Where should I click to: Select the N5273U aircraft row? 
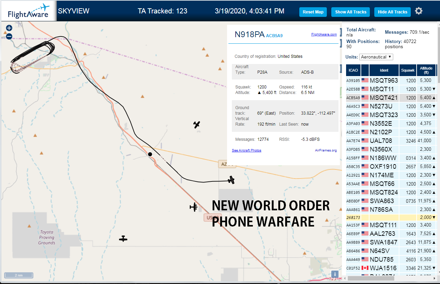point(391,106)
